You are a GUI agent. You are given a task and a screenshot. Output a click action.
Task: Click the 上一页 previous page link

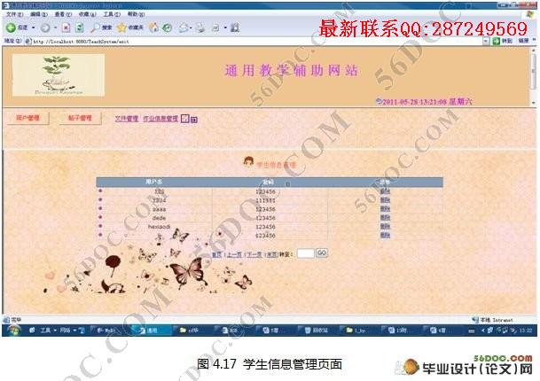click(x=234, y=254)
